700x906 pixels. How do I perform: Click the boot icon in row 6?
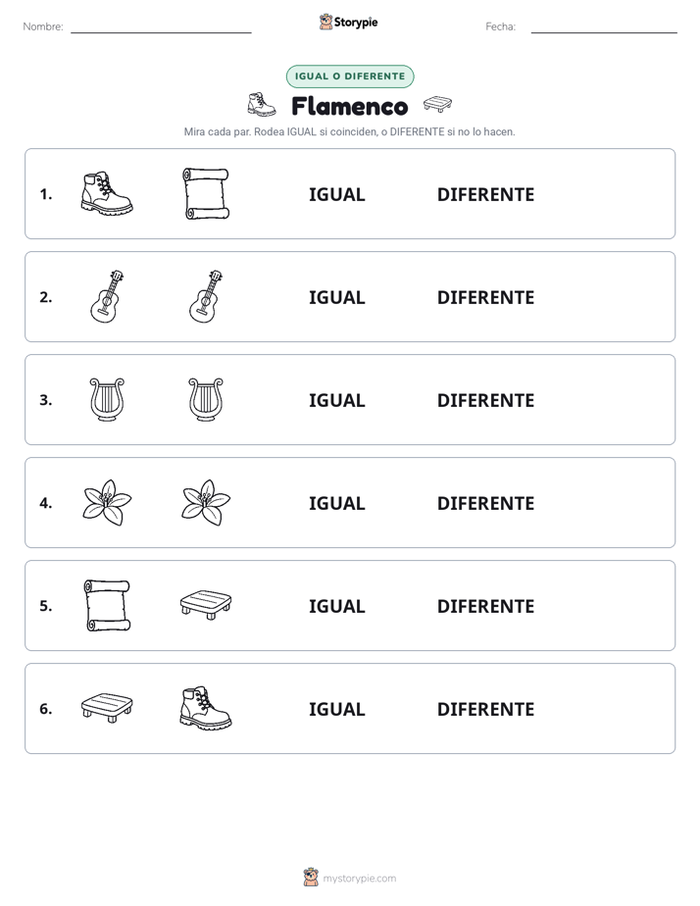[206, 708]
